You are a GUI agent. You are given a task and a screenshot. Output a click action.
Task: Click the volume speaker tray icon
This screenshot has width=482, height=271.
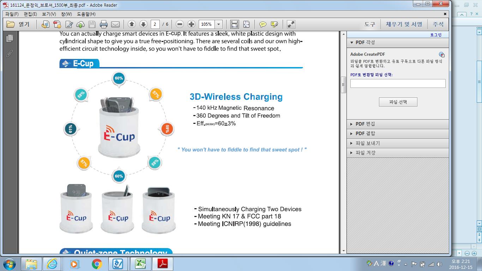point(440,264)
